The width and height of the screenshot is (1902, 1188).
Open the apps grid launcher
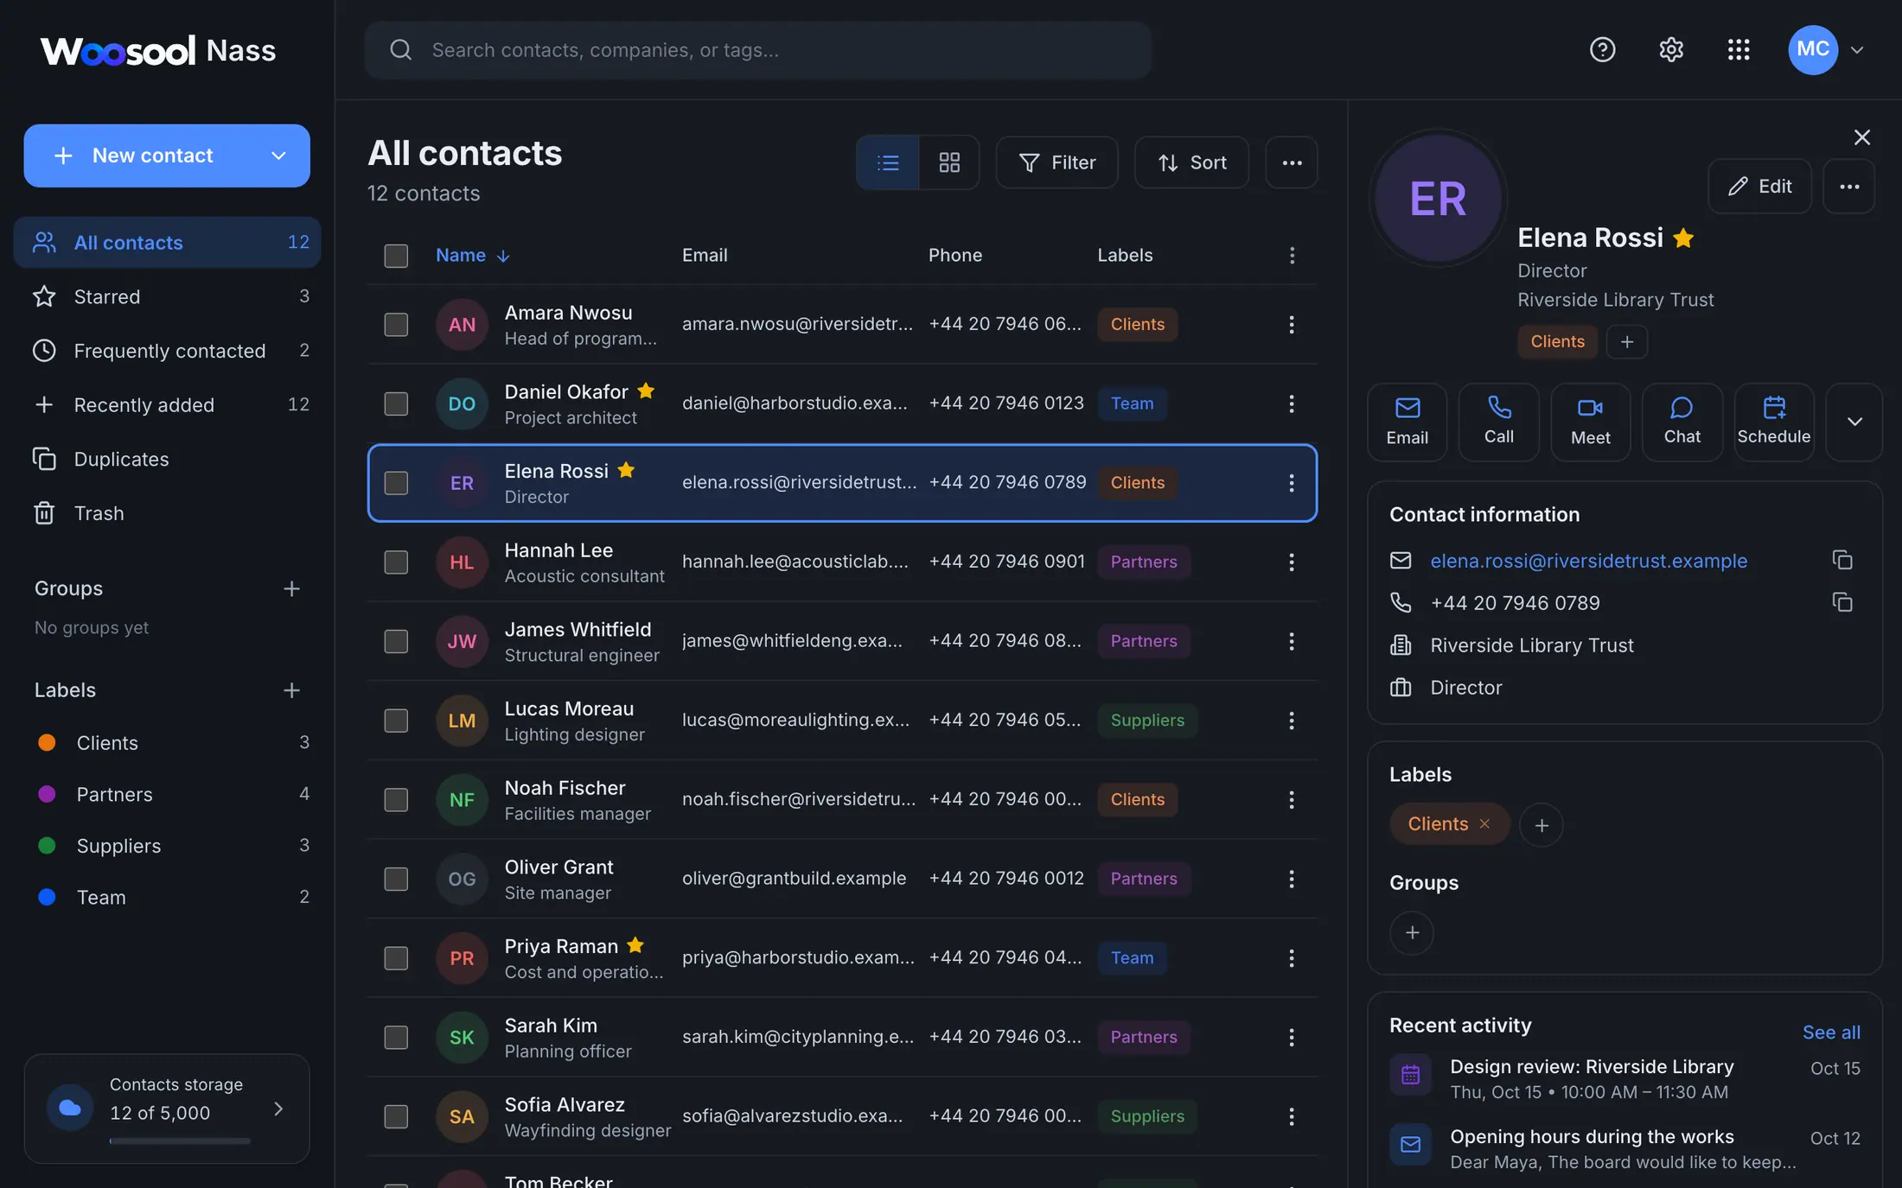1739,50
